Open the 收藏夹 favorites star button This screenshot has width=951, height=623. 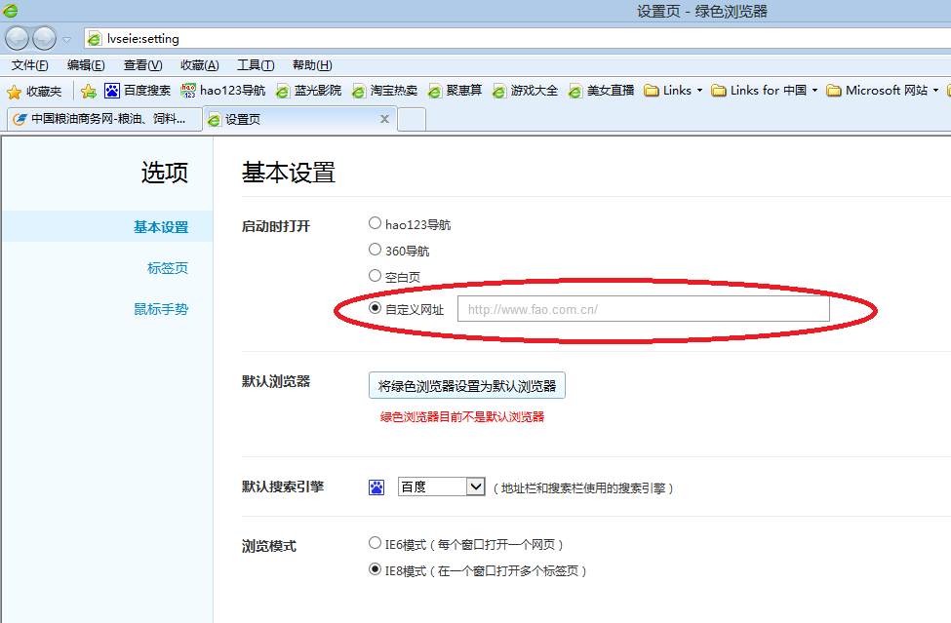[34, 92]
